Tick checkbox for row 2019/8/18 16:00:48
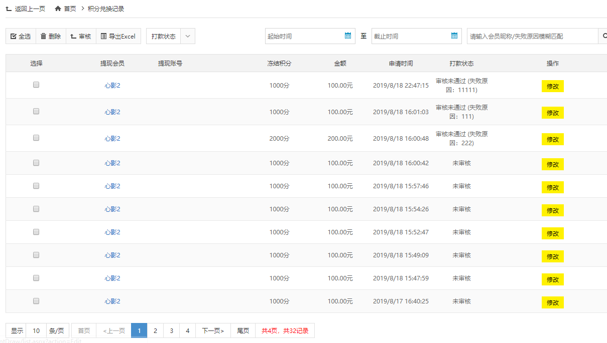 click(36, 137)
